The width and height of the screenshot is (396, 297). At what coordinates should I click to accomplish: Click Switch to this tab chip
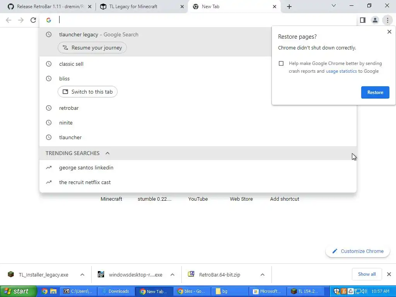pyautogui.click(x=87, y=92)
